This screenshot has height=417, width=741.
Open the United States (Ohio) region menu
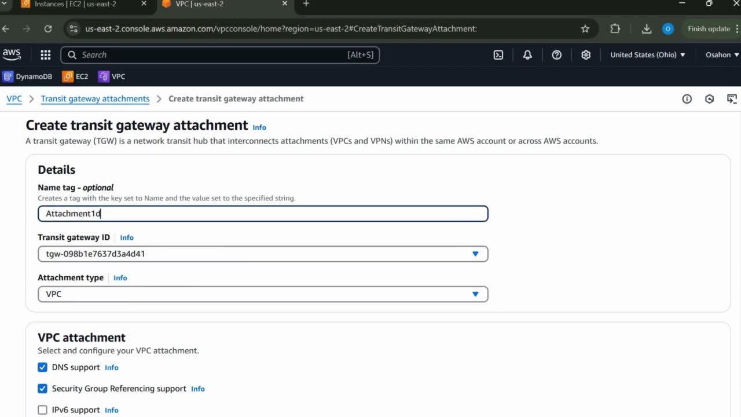pos(648,55)
